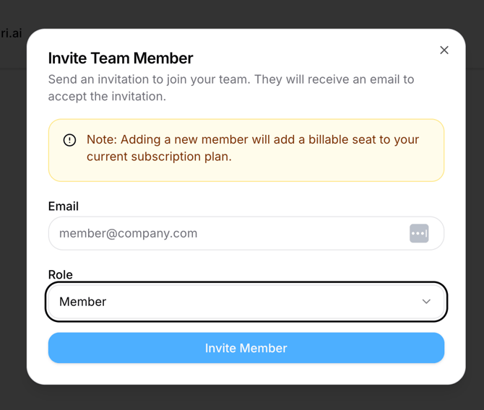Click the billable seat warning text

click(x=253, y=139)
